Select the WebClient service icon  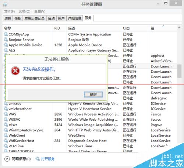click(x=6, y=135)
